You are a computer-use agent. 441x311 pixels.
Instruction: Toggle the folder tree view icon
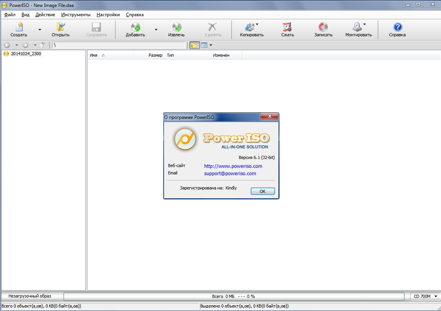tap(194, 45)
